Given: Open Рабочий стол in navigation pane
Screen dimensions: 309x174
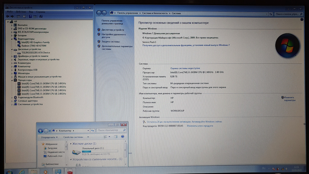Looking at the screenshot, I should click(x=55, y=156).
